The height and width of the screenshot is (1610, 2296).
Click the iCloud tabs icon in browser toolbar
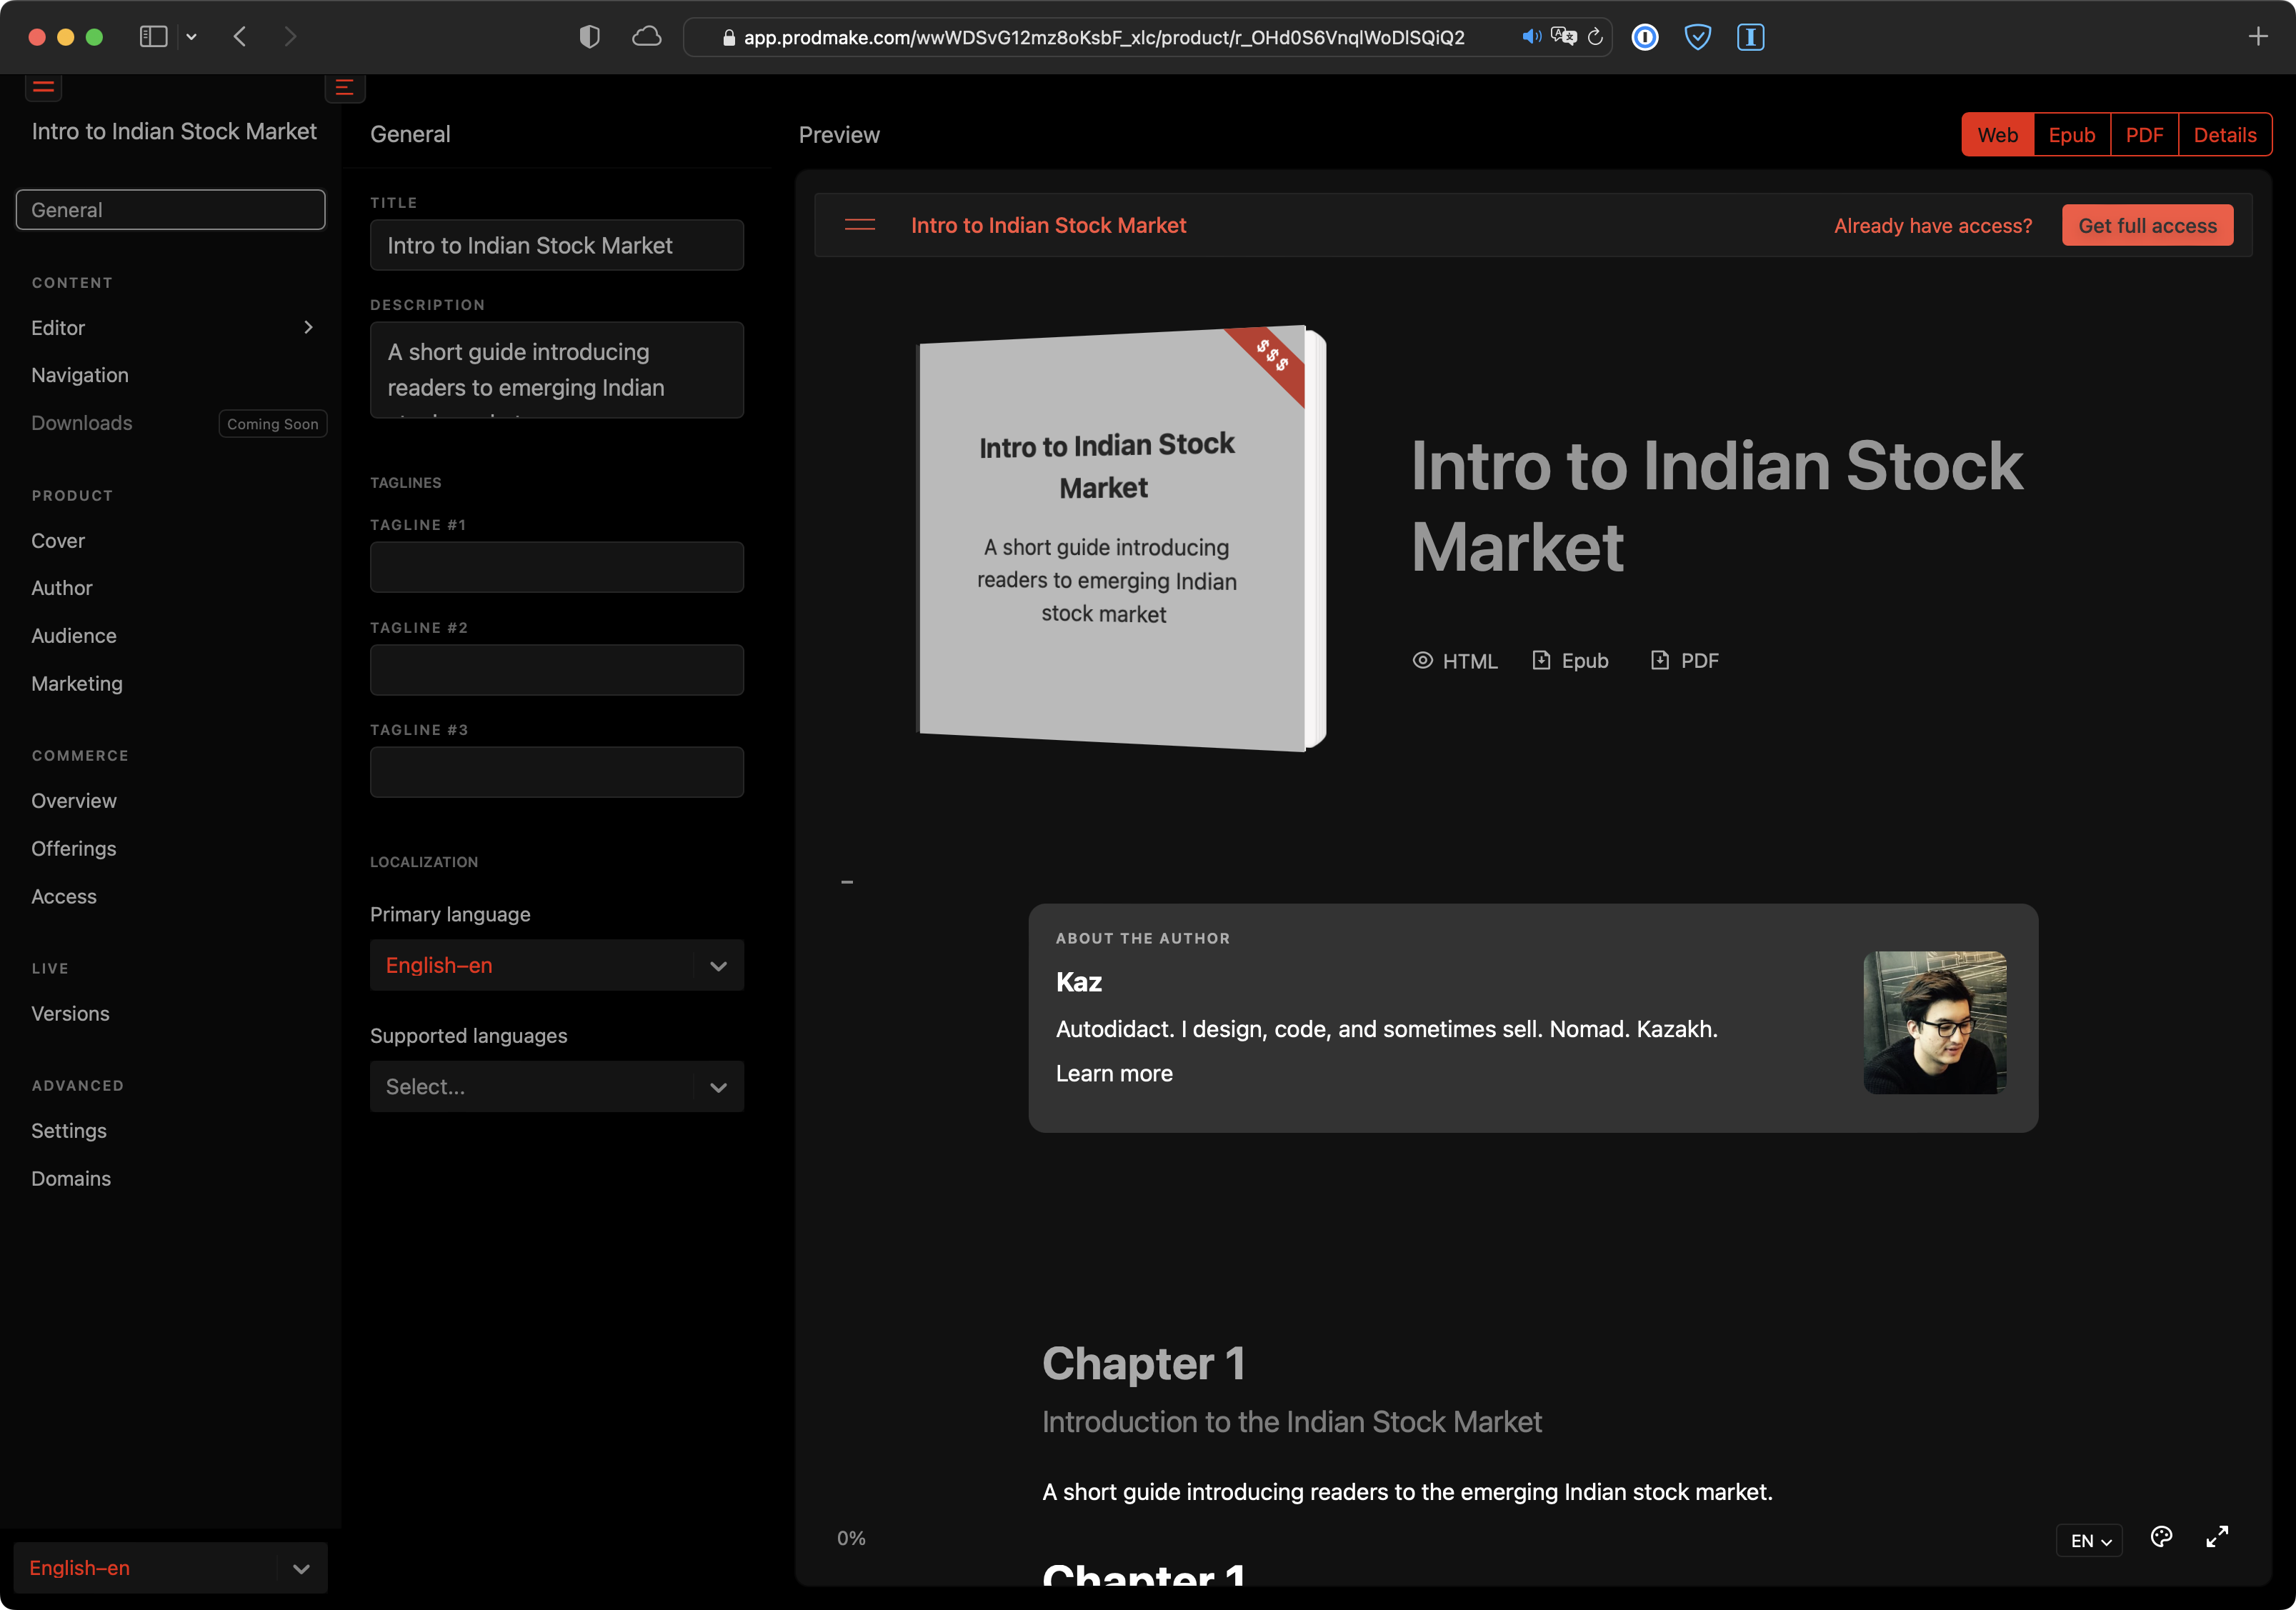(647, 37)
